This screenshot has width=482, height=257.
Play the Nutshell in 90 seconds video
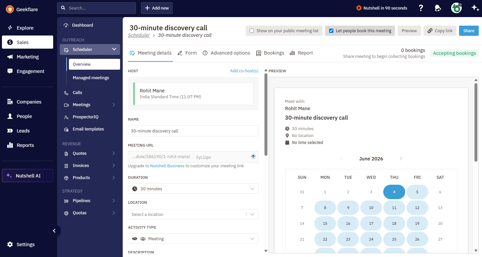pyautogui.click(x=382, y=8)
